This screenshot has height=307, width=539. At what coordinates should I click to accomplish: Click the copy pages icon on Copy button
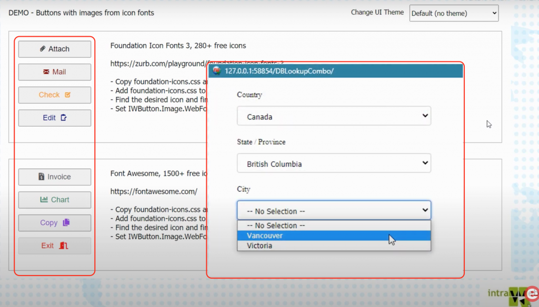click(66, 223)
